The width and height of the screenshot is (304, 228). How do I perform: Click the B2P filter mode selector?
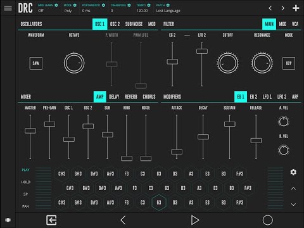[x=289, y=63]
